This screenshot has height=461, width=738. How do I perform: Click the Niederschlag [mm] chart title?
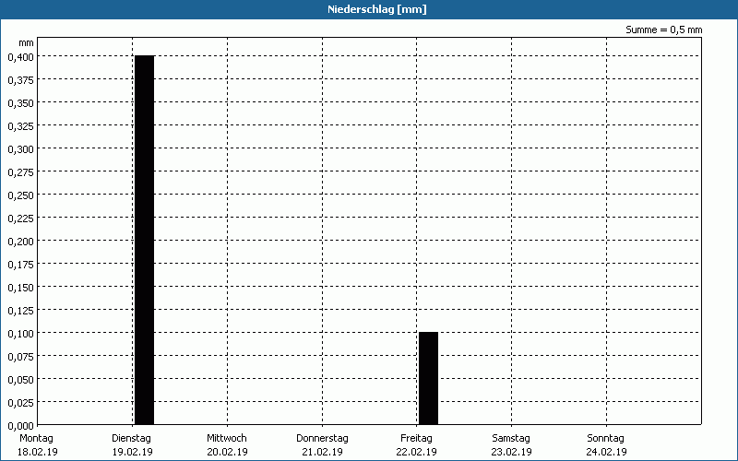pyautogui.click(x=377, y=9)
